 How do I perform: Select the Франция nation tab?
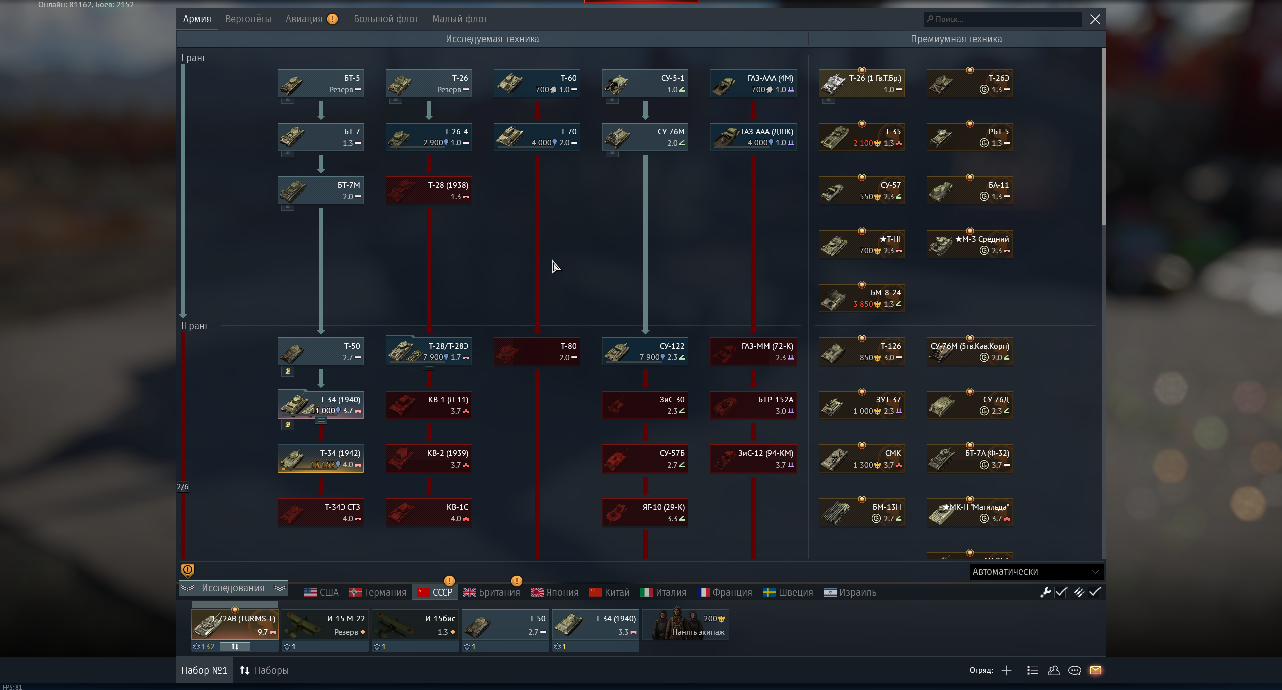pyautogui.click(x=724, y=592)
